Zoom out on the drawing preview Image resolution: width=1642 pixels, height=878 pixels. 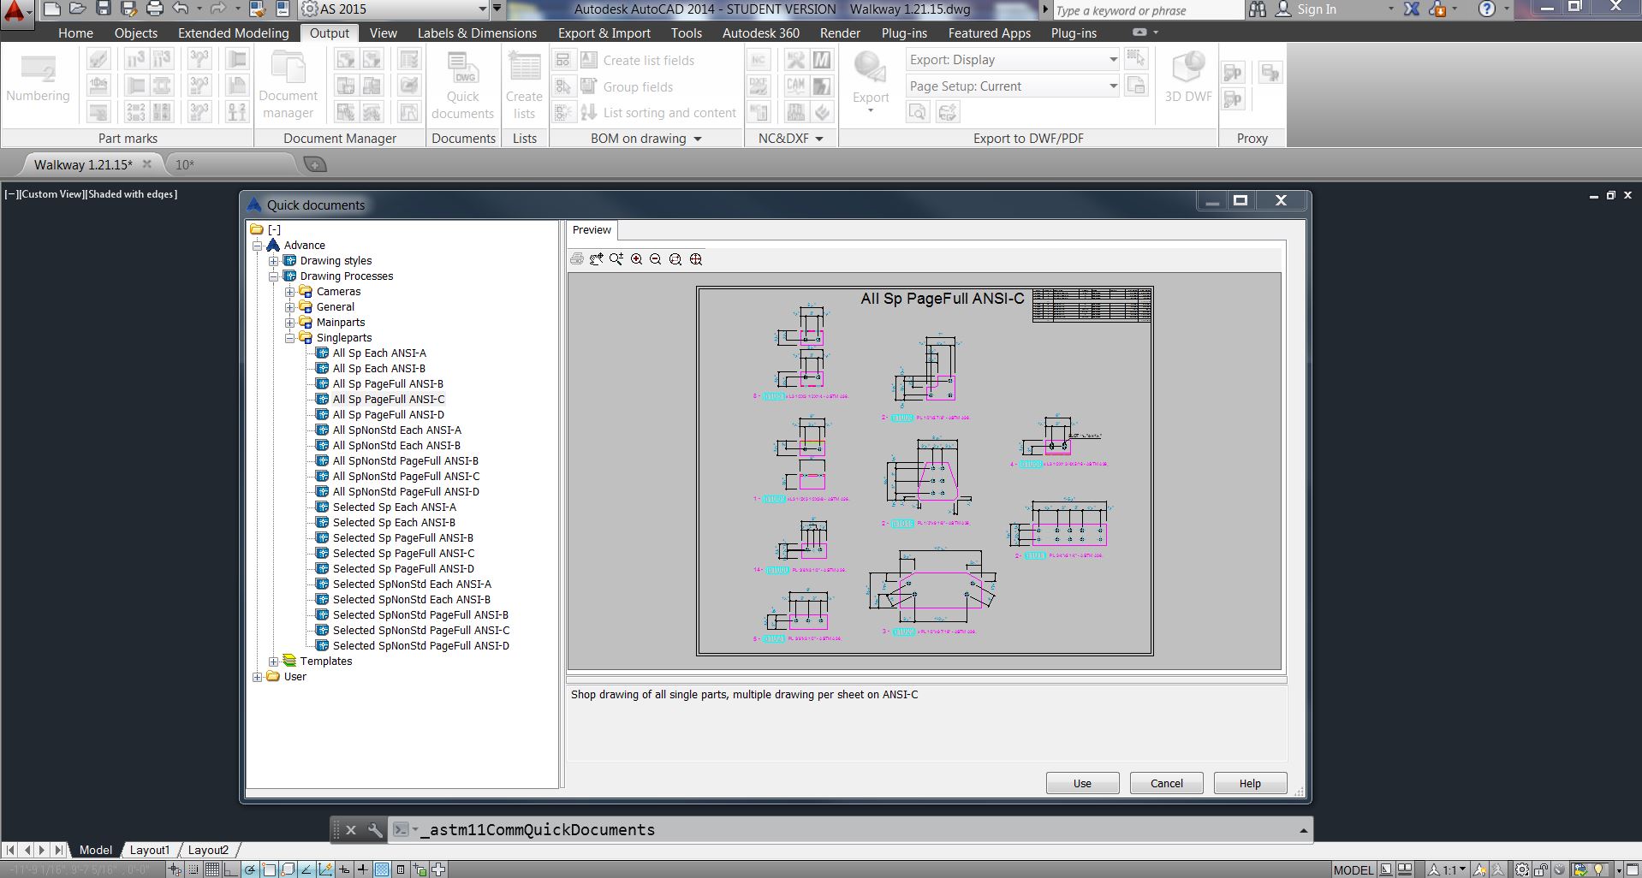point(656,259)
